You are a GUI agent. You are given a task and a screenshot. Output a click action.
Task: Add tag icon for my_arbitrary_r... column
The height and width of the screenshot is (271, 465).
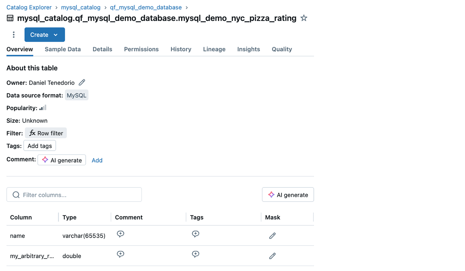[x=196, y=254]
